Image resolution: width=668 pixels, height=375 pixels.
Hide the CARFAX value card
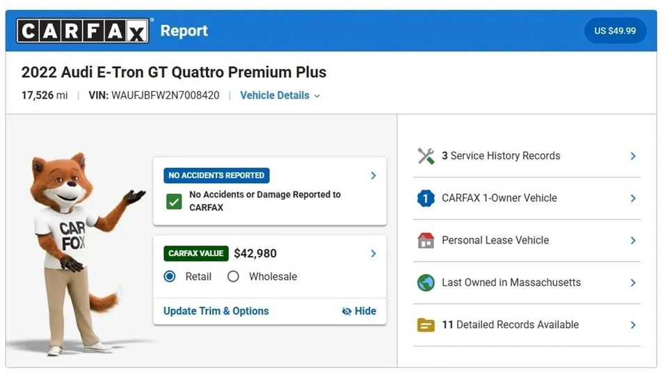coord(359,311)
